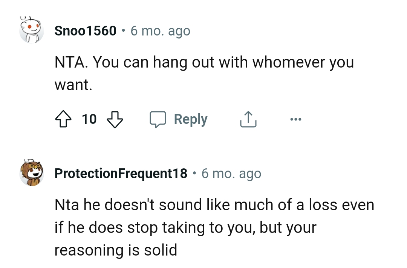Click the share icon under Snoo1560's comment
The image size is (407, 268).
click(248, 119)
